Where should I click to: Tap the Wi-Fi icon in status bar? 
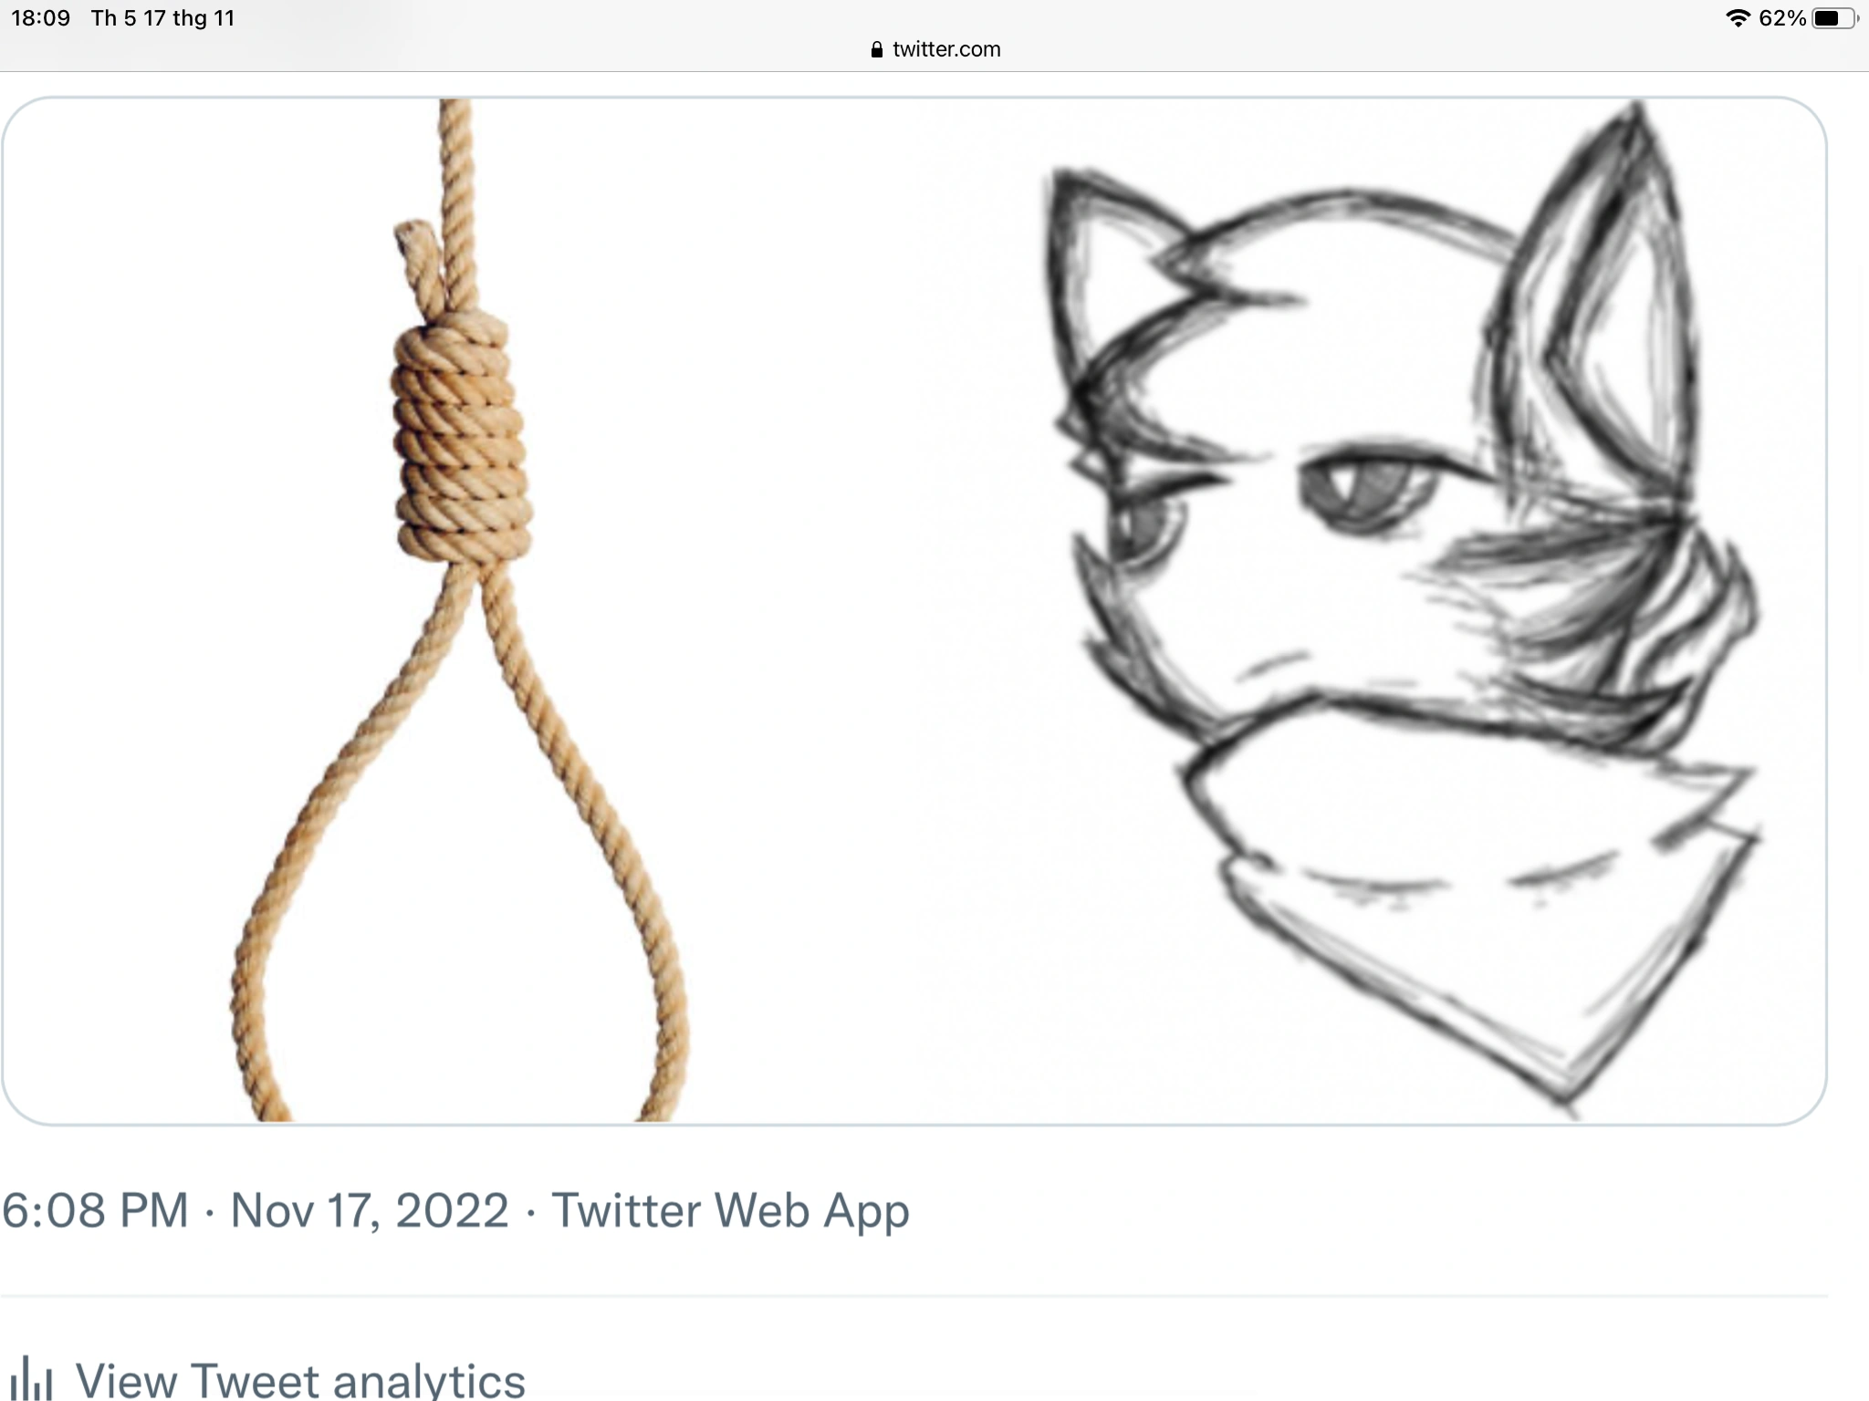[x=1738, y=18]
